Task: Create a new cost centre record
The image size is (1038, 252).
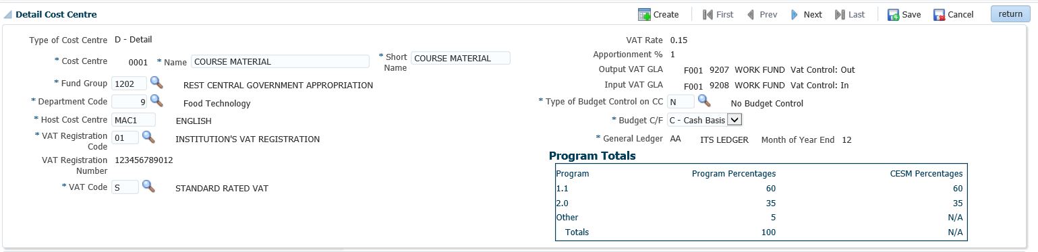Action: tap(658, 14)
